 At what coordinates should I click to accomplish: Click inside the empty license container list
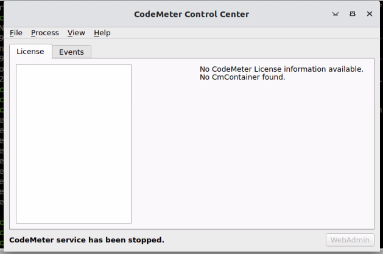click(74, 144)
